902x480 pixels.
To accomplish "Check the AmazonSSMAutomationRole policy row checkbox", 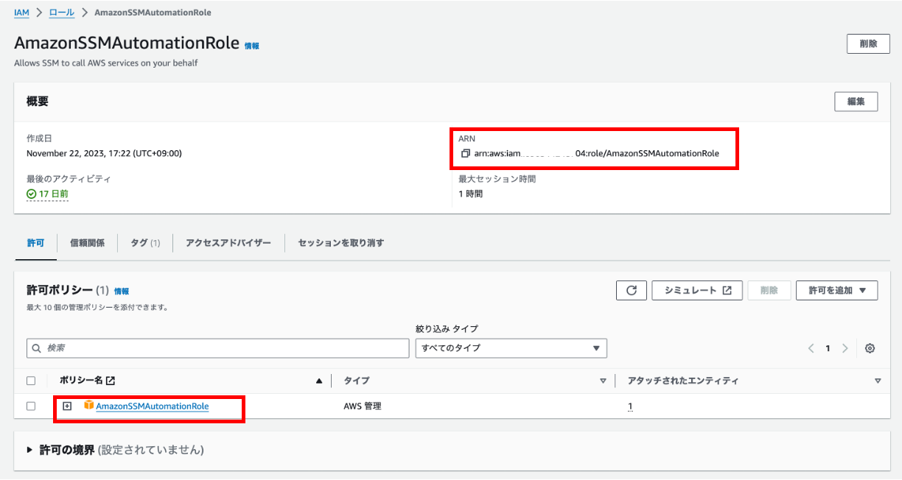I will pyautogui.click(x=31, y=406).
